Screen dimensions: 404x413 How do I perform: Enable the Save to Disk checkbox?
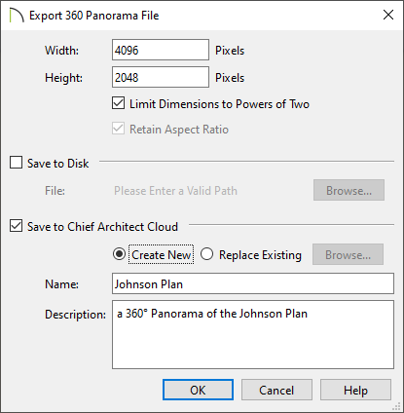pos(16,163)
